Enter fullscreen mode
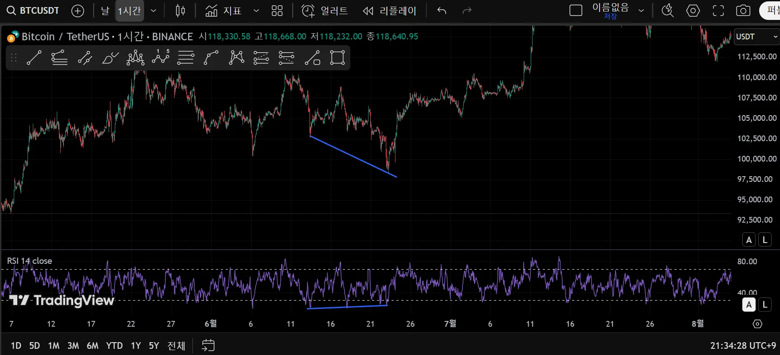The image size is (780, 355). pyautogui.click(x=718, y=11)
